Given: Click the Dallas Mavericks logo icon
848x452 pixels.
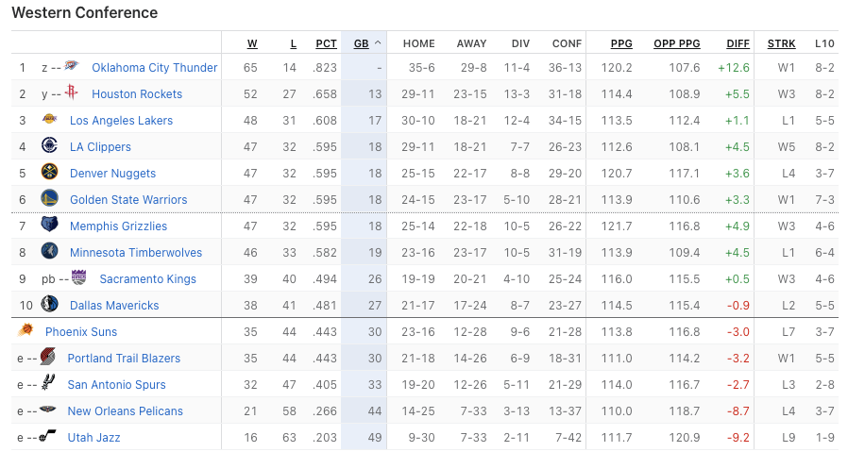Looking at the screenshot, I should 49,304.
